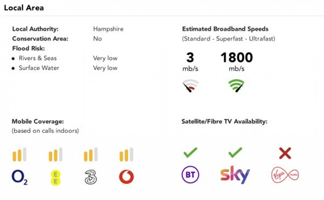Screen dimensions: 324x200
Task: Click the Three network logo
Action: pyautogui.click(x=91, y=177)
